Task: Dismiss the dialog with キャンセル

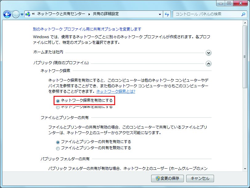Action: click(x=200, y=178)
